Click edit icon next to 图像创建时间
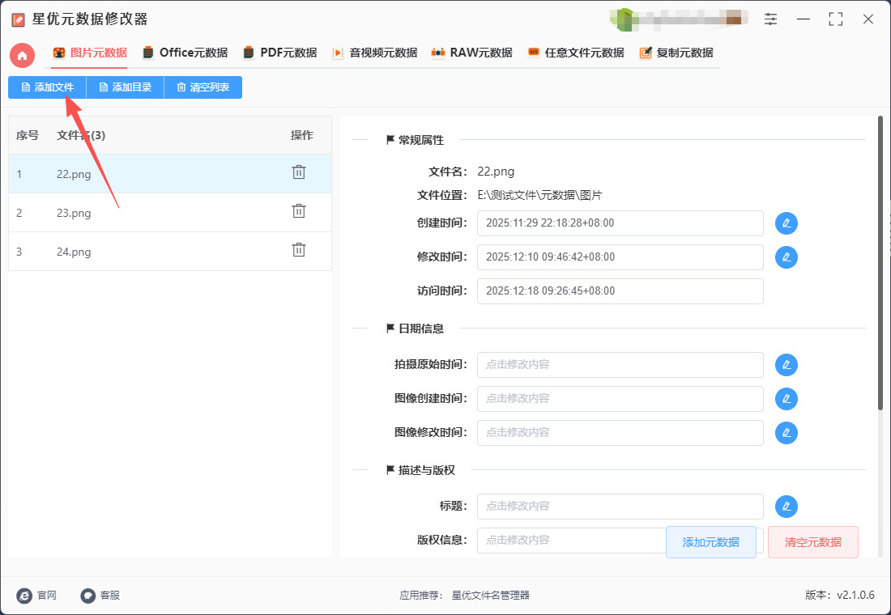 point(786,399)
